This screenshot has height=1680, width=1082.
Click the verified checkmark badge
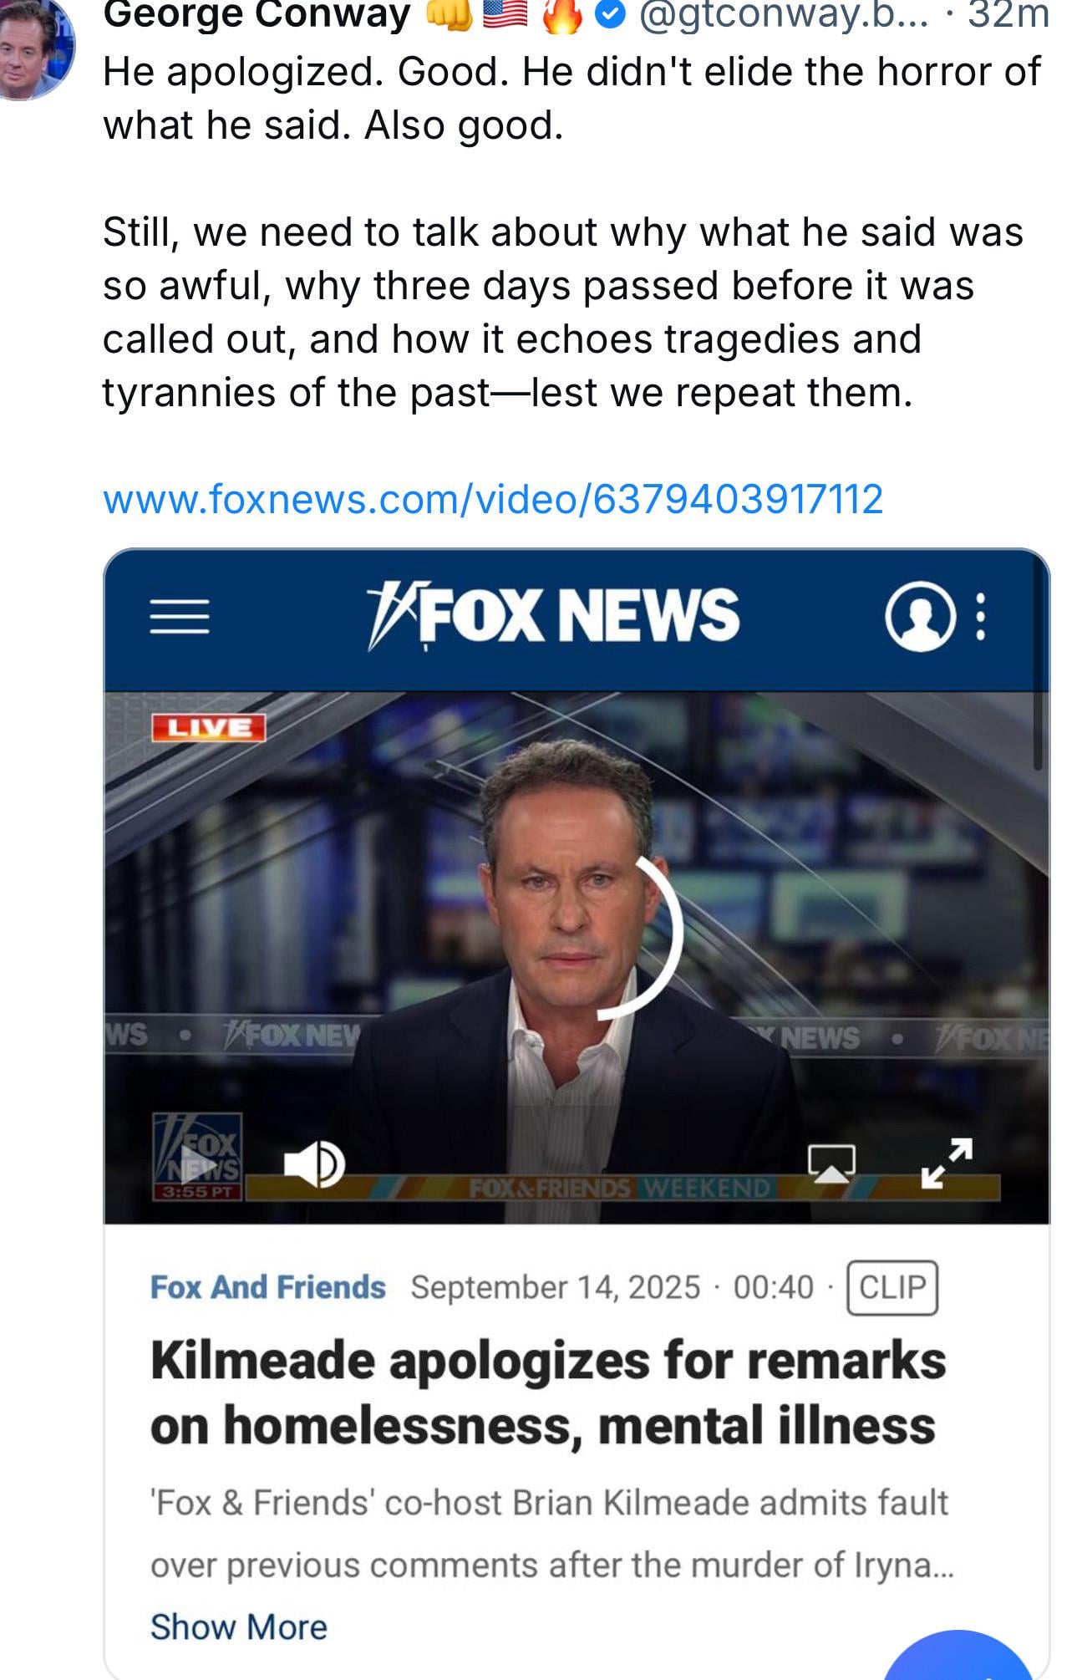(x=613, y=14)
